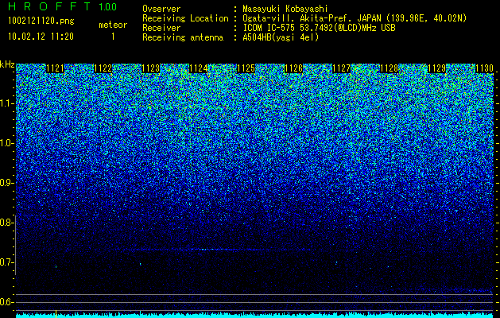Image resolution: width=500 pixels, height=318 pixels.
Task: Click the Ogata-vill. Akita-Pref. JAPAN location text
Action: pyautogui.click(x=355, y=18)
